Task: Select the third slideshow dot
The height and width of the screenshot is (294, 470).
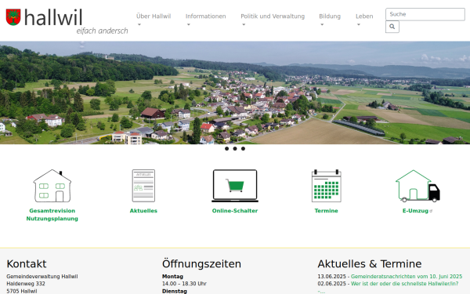Action: [x=243, y=148]
